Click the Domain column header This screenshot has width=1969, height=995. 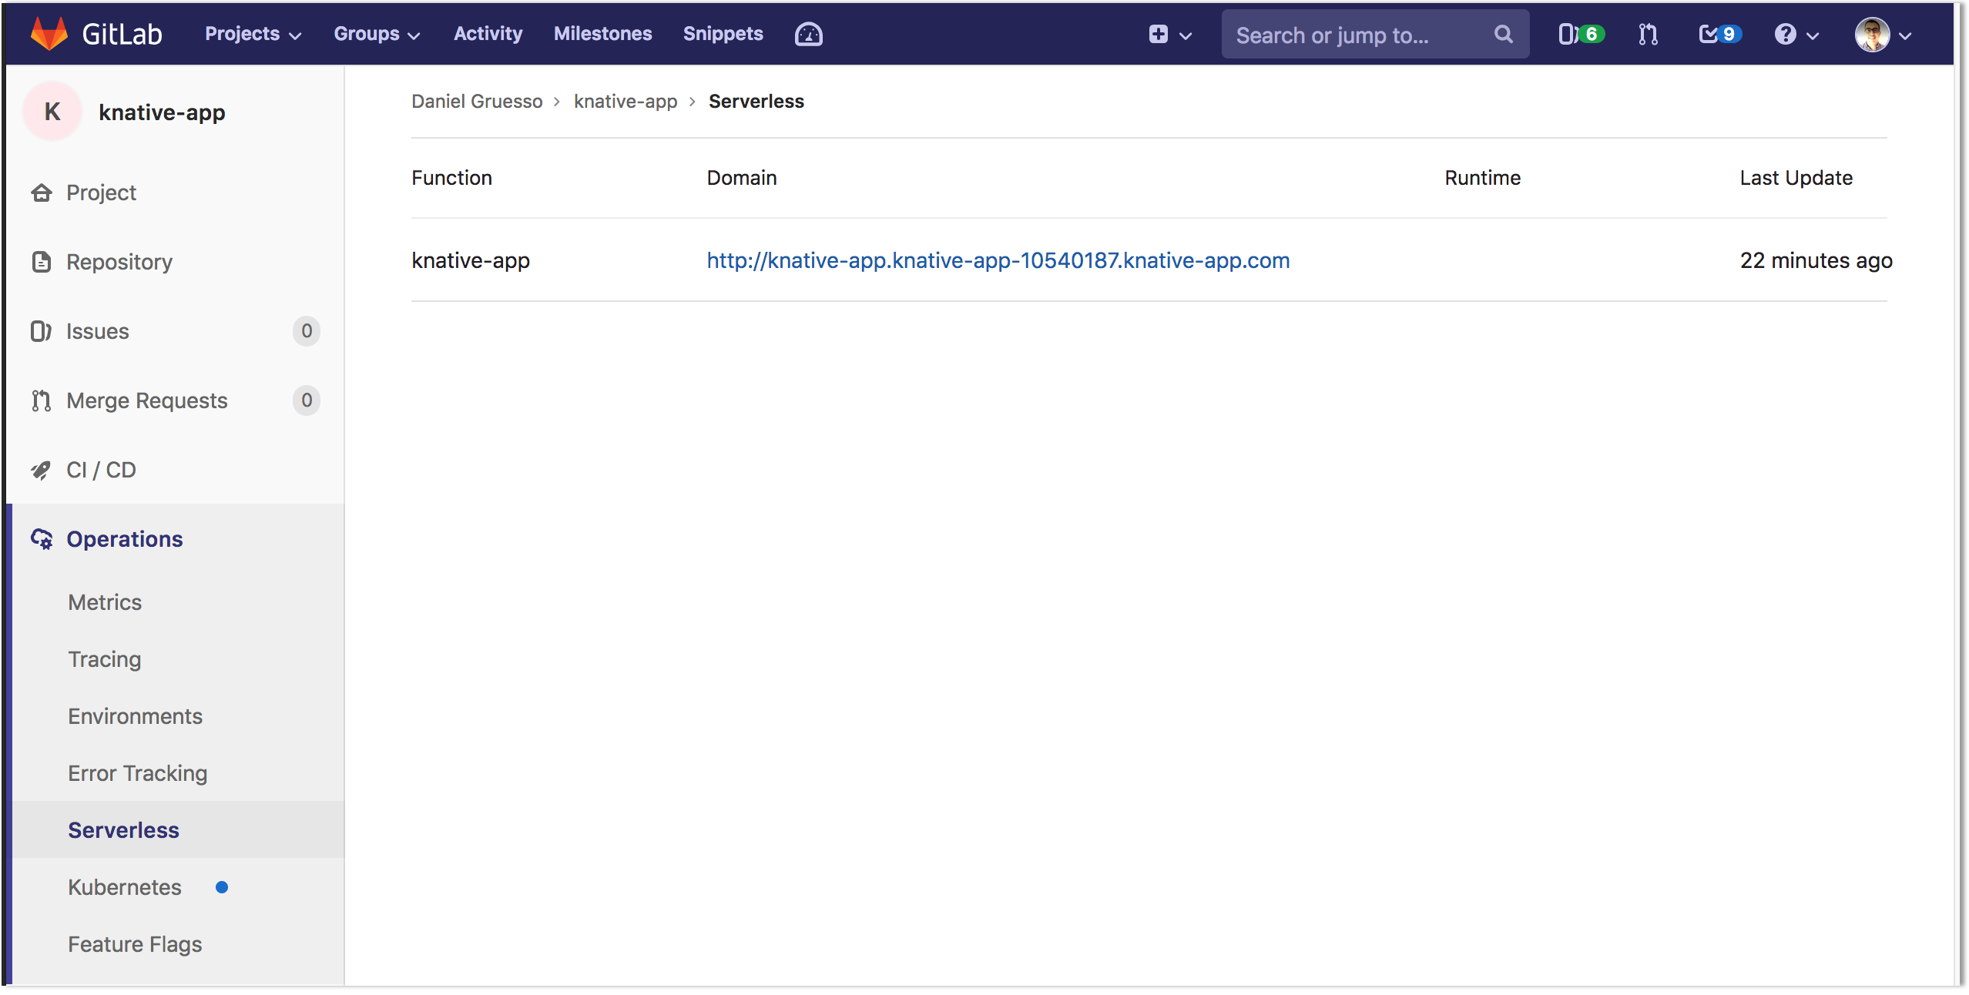point(742,178)
